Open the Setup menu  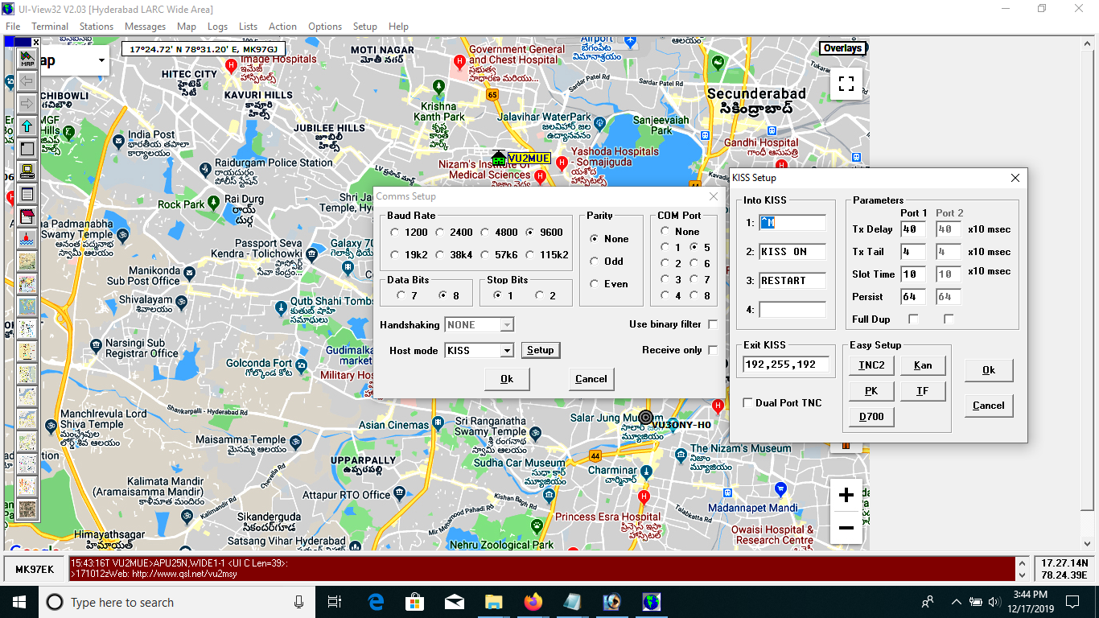click(364, 27)
